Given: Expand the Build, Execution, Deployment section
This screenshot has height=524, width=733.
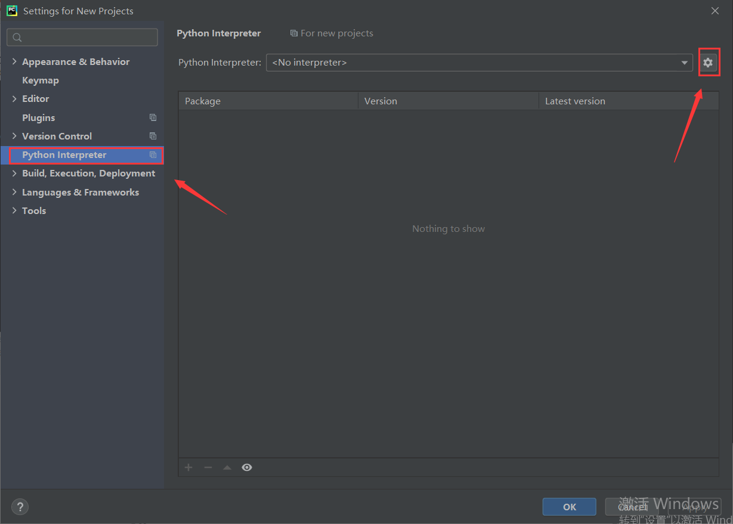Looking at the screenshot, I should tap(14, 173).
